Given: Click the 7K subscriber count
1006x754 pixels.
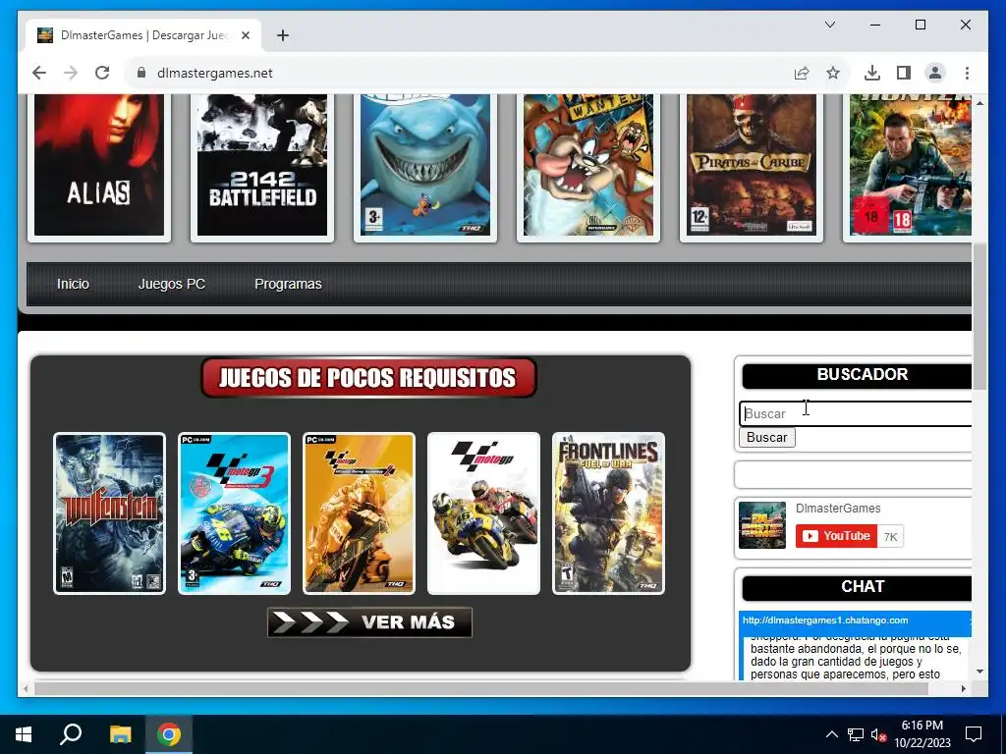Looking at the screenshot, I should pos(890,537).
